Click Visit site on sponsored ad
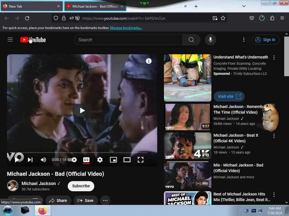This screenshot has width=289, height=216. 229,96
